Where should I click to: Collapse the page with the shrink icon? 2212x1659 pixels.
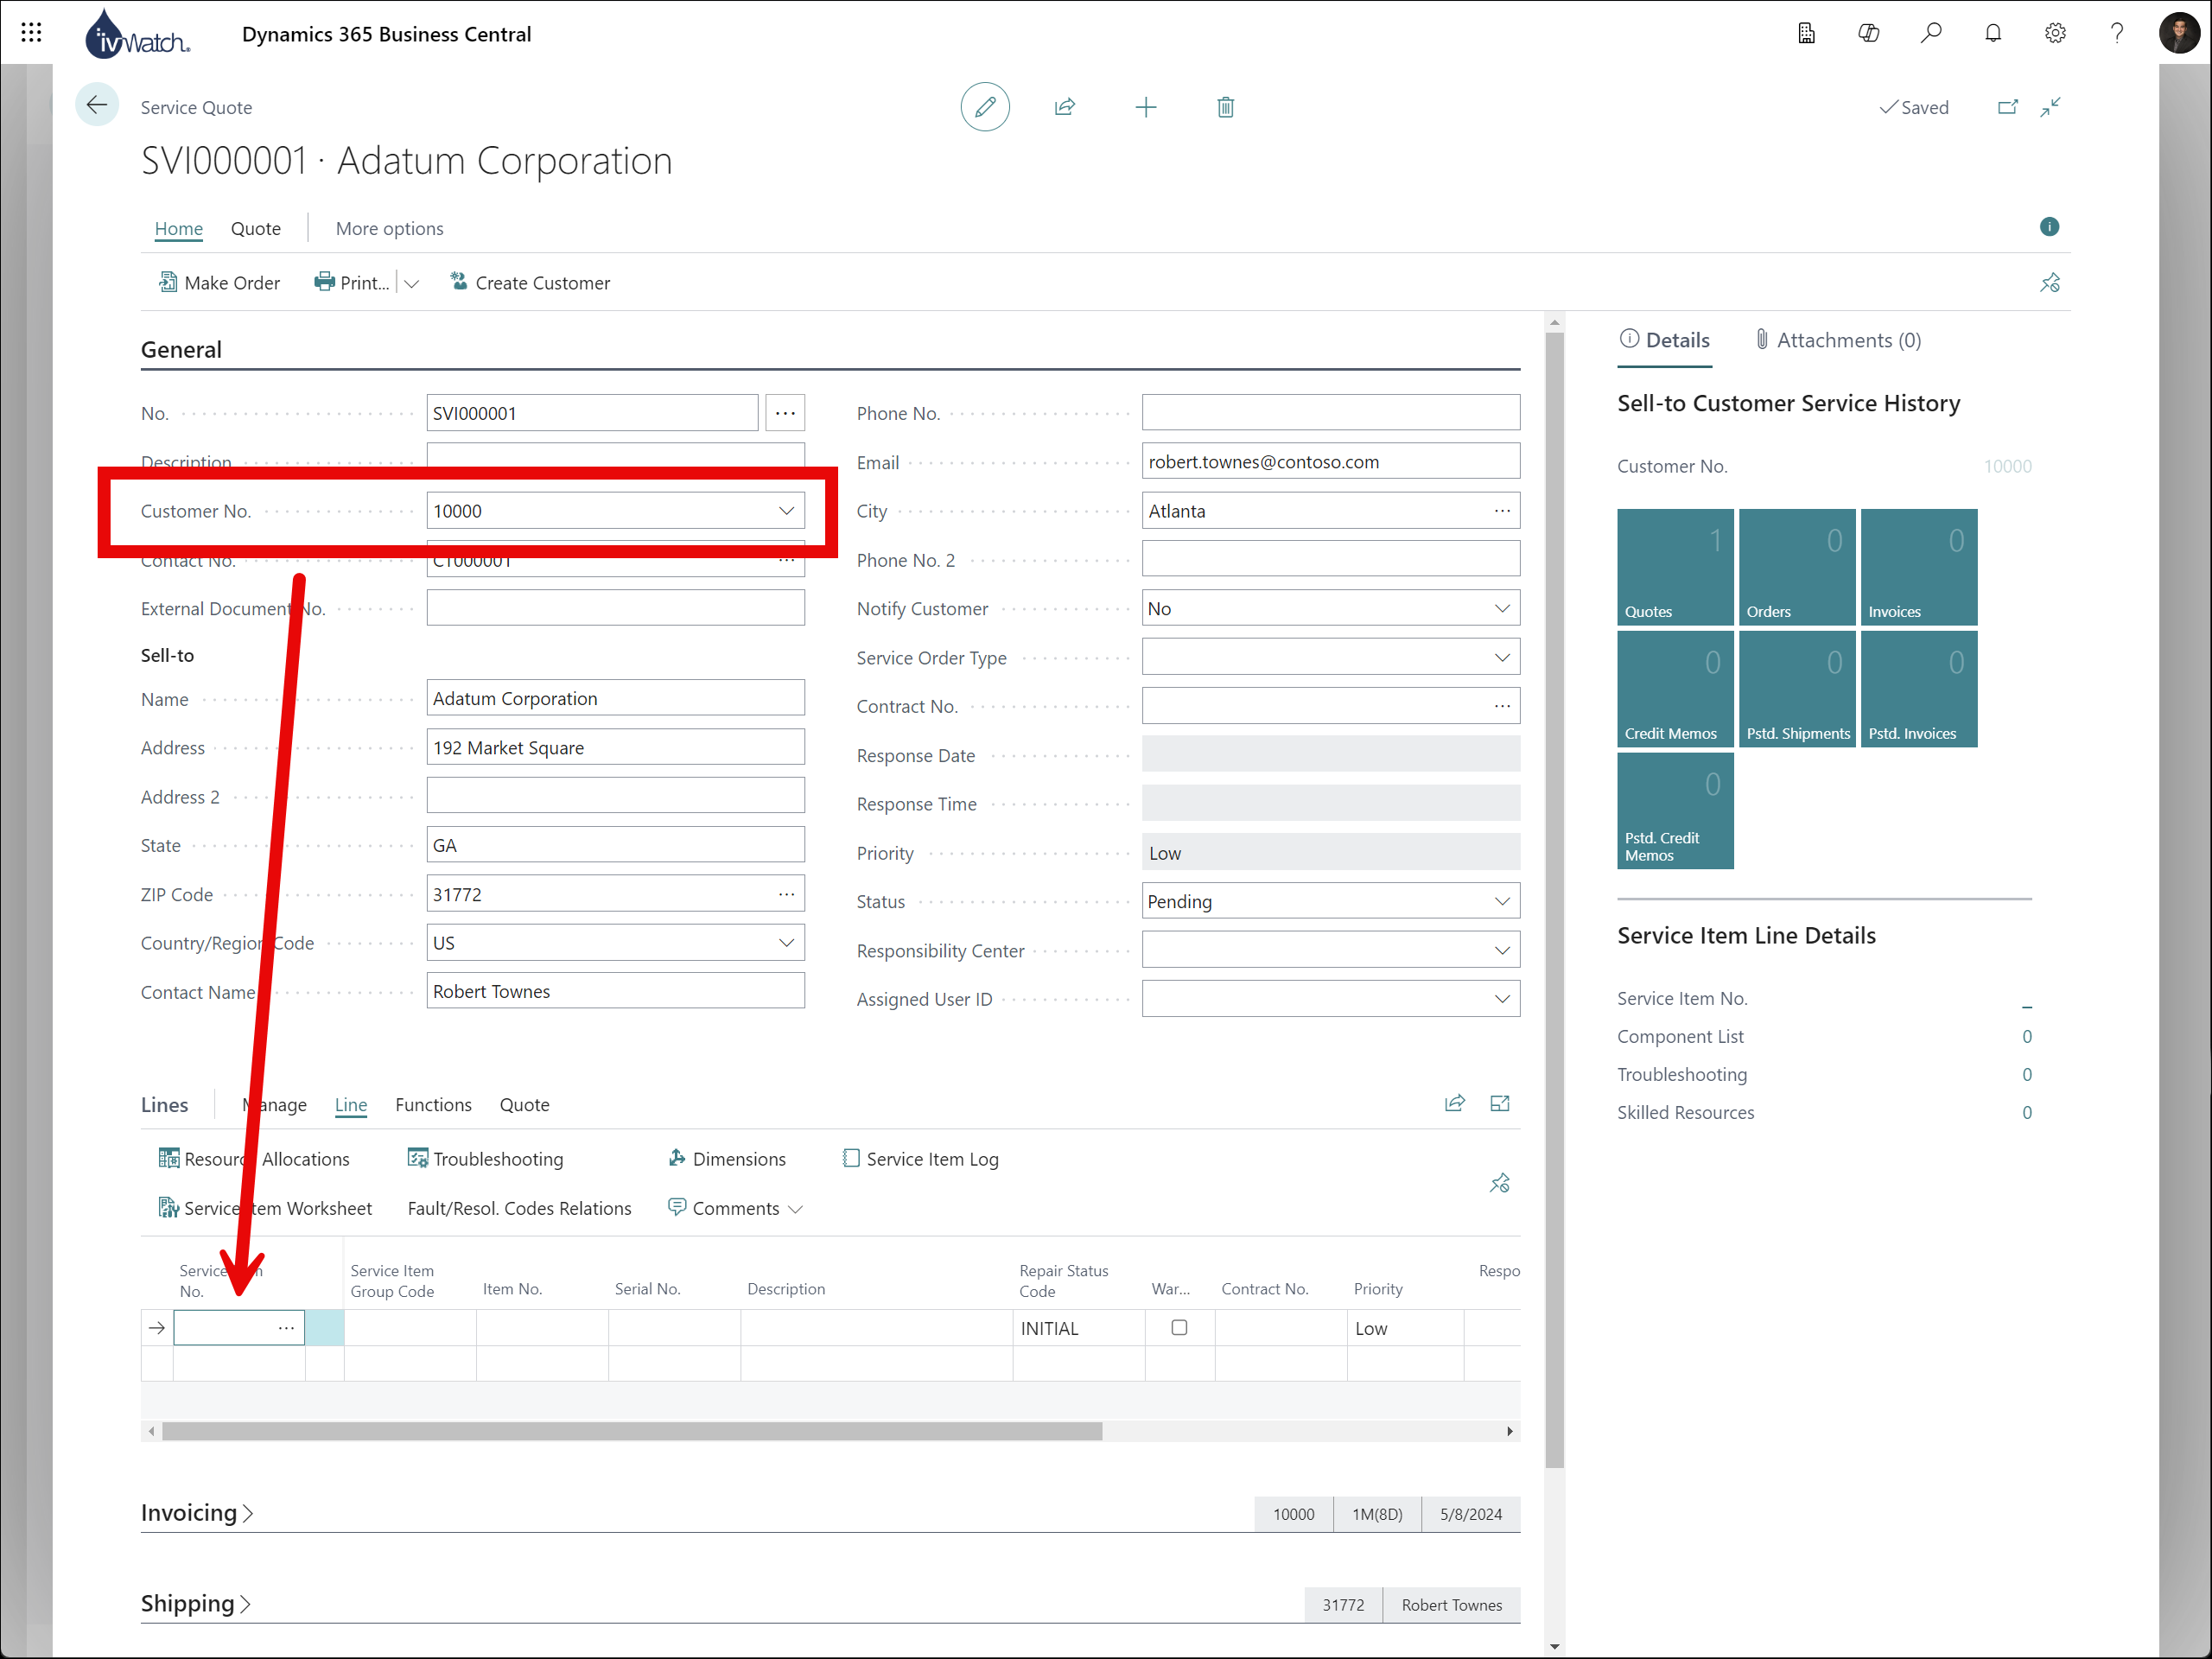(x=2050, y=107)
